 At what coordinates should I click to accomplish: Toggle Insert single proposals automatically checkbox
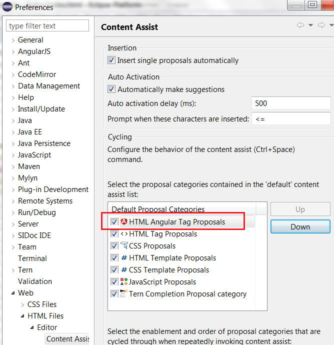click(111, 60)
